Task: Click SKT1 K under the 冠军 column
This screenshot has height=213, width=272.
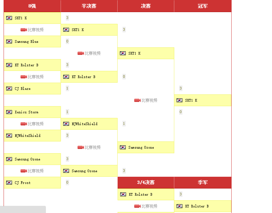Action: pyautogui.click(x=191, y=100)
